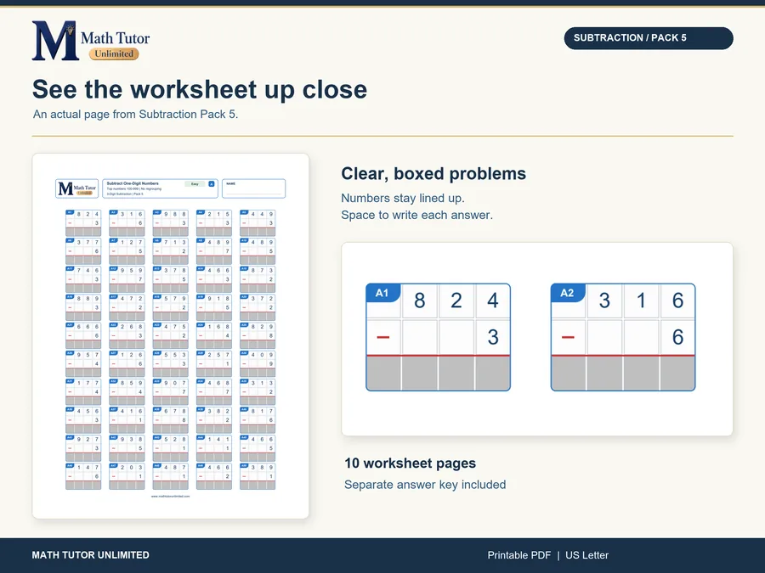Click the NAME box on the worksheet page
This screenshot has width=765, height=573.
click(253, 188)
